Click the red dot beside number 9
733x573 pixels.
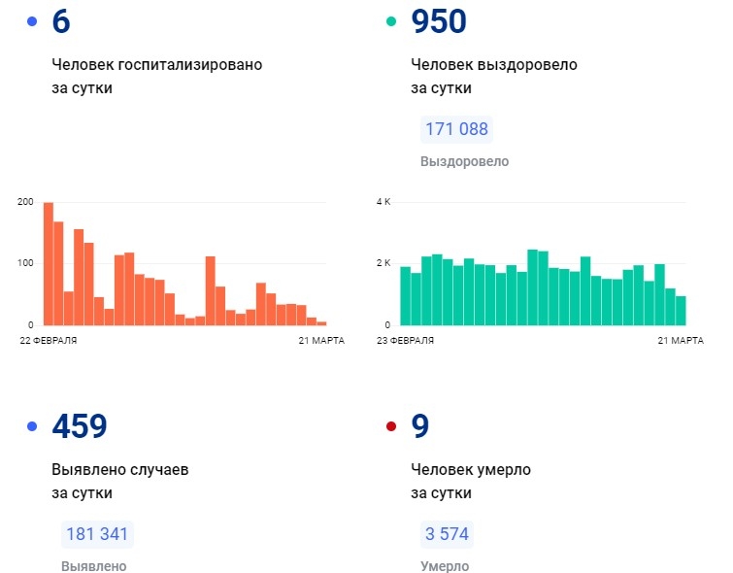pos(391,426)
